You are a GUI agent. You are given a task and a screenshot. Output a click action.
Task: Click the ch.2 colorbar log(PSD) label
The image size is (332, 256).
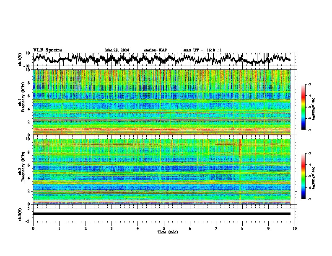point(314,177)
